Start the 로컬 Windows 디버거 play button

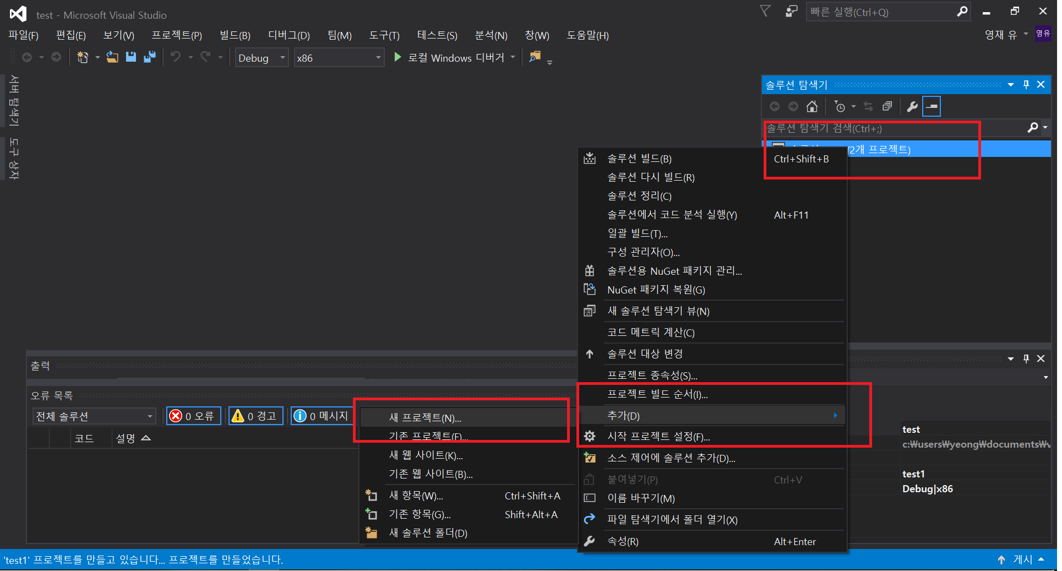397,57
